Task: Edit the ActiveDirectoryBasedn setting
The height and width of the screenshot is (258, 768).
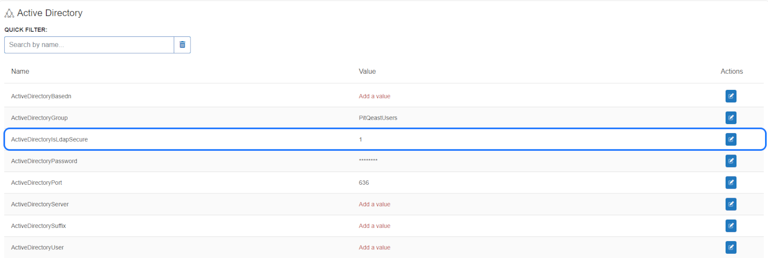Action: [x=731, y=96]
